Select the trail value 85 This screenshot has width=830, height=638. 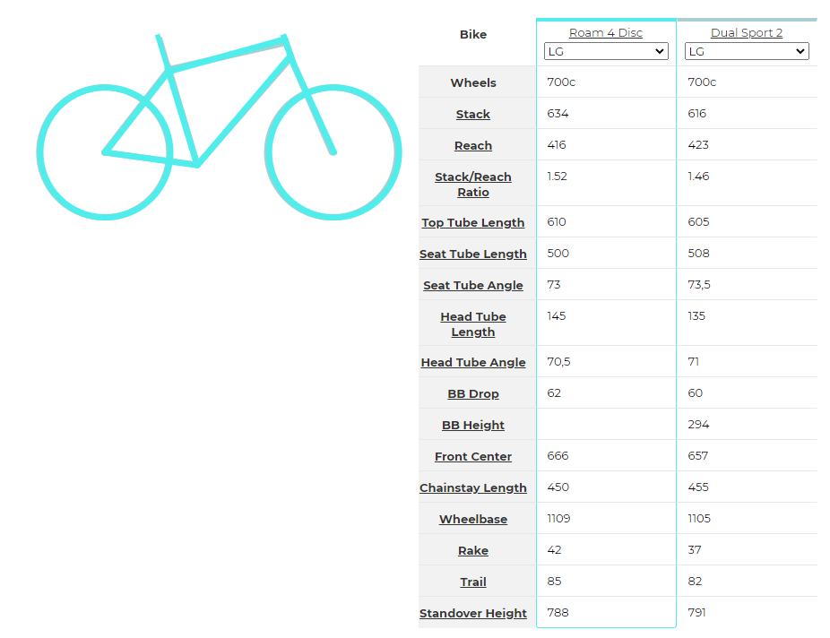[554, 582]
